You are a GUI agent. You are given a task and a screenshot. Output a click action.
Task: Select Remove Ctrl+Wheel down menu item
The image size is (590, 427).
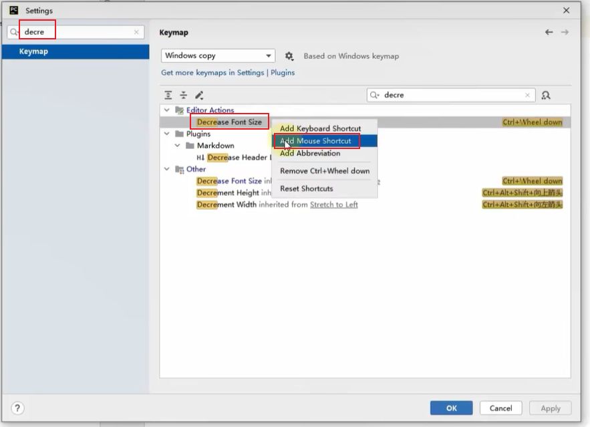point(324,171)
